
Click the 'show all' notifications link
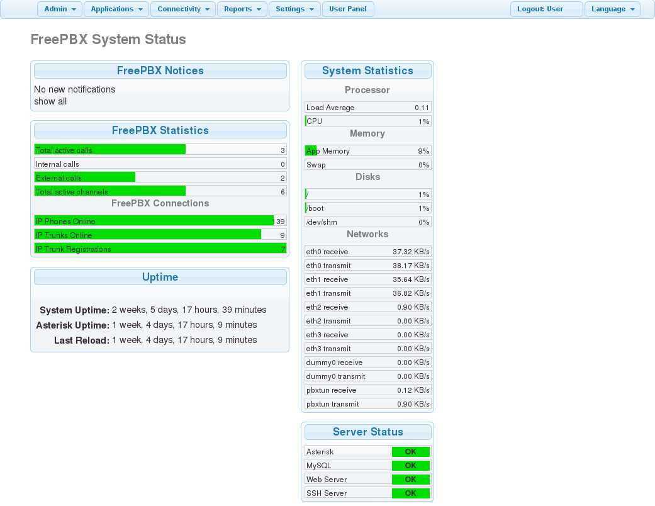50,101
